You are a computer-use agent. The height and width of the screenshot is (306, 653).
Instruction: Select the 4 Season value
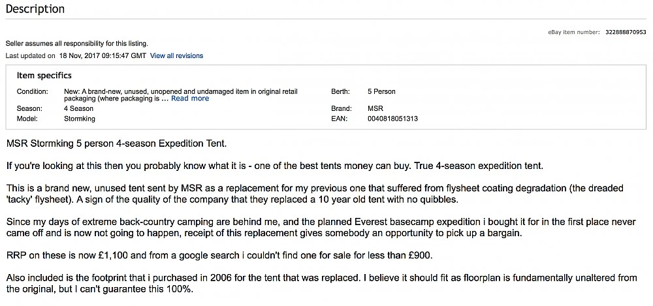(78, 108)
